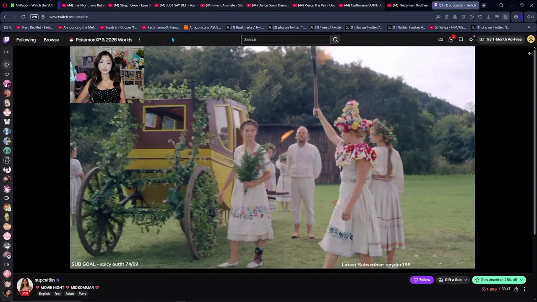Screen dimensions: 537x302
Task: Switch to The Smash Brothers tab
Action: tap(408, 5)
